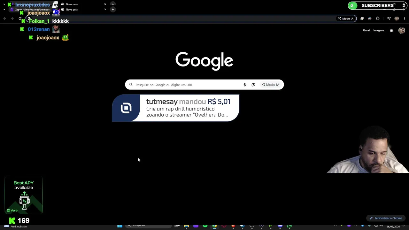Go forward with the browser forward arrow

point(12,19)
